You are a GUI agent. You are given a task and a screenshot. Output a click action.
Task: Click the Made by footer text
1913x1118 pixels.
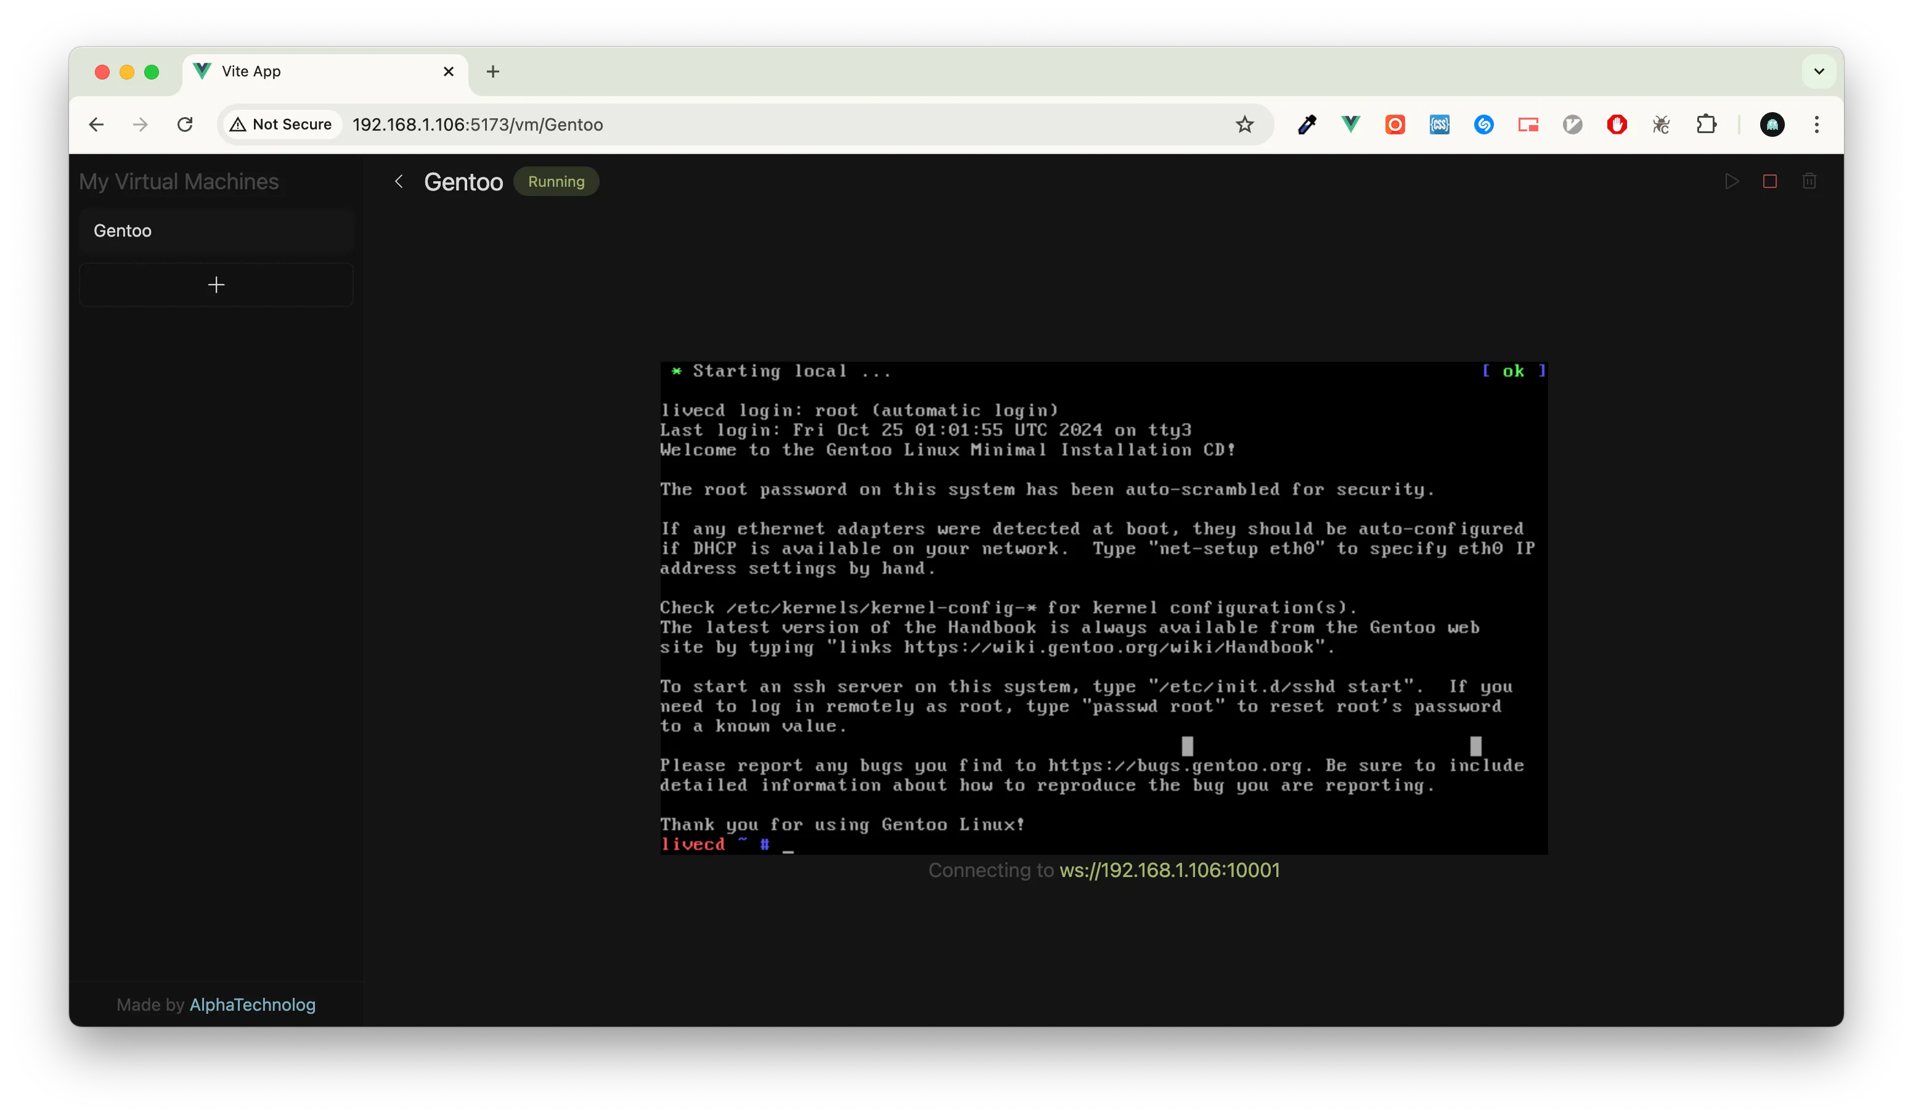point(150,1004)
